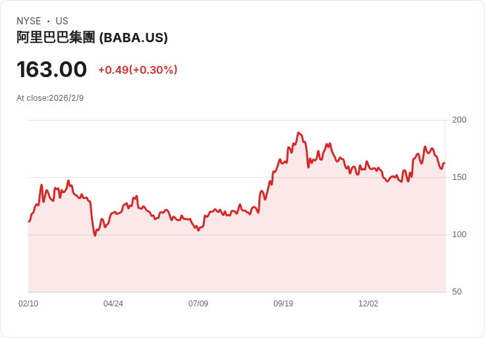Click the 50 y-axis price label
The height and width of the screenshot is (338, 485).
pos(457,292)
